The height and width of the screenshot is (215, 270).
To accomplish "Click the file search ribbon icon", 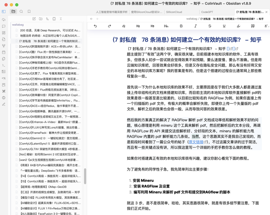I will pyautogui.click(x=4, y=39).
